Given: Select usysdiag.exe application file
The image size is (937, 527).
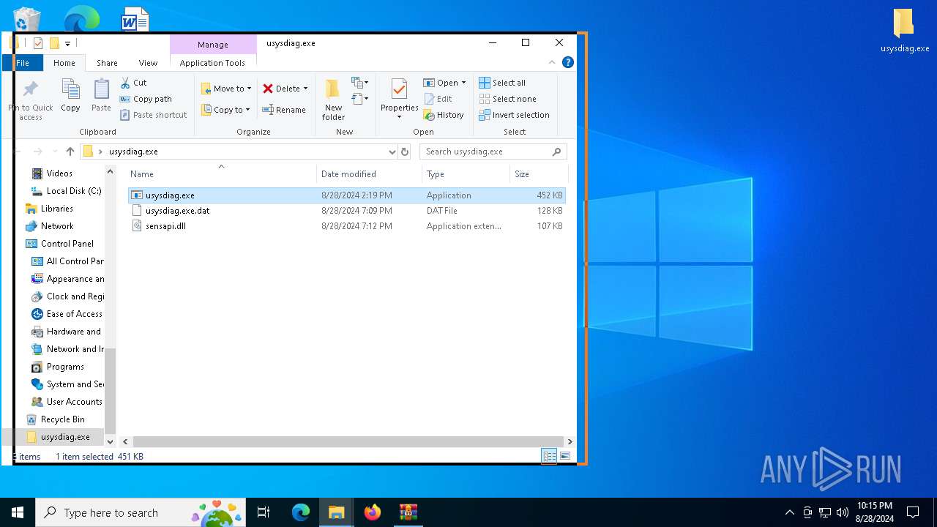Looking at the screenshot, I should click(x=346, y=195).
